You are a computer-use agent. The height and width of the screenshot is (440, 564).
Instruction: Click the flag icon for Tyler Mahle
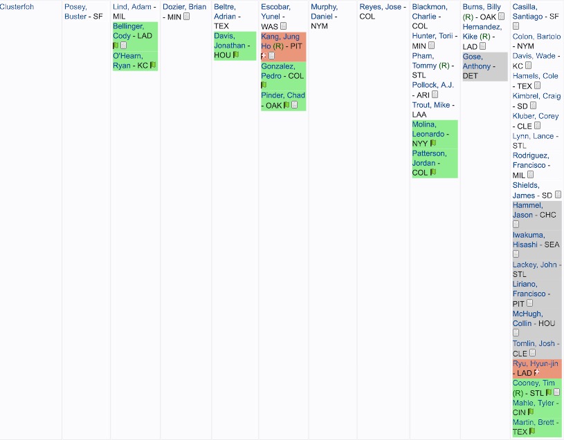531,412
